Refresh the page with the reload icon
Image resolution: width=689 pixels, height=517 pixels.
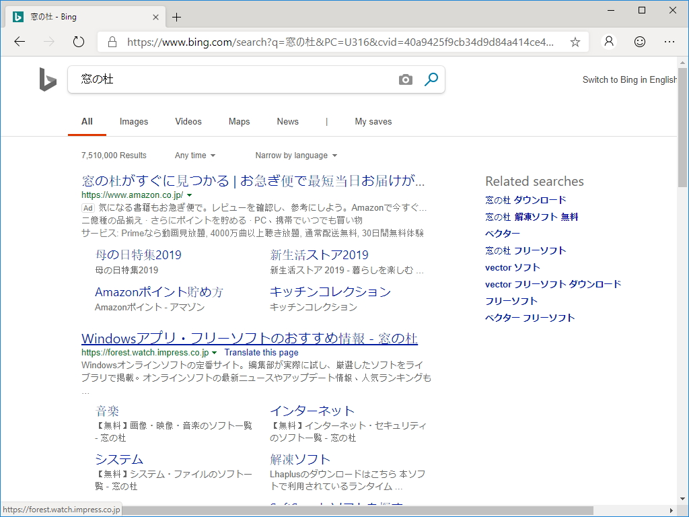[78, 41]
